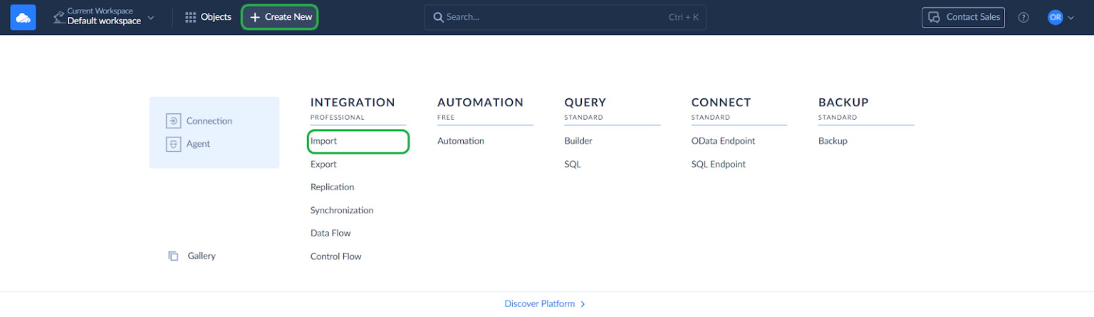Choose SQL Endpoint under Connect
This screenshot has width=1094, height=317.
tap(718, 165)
